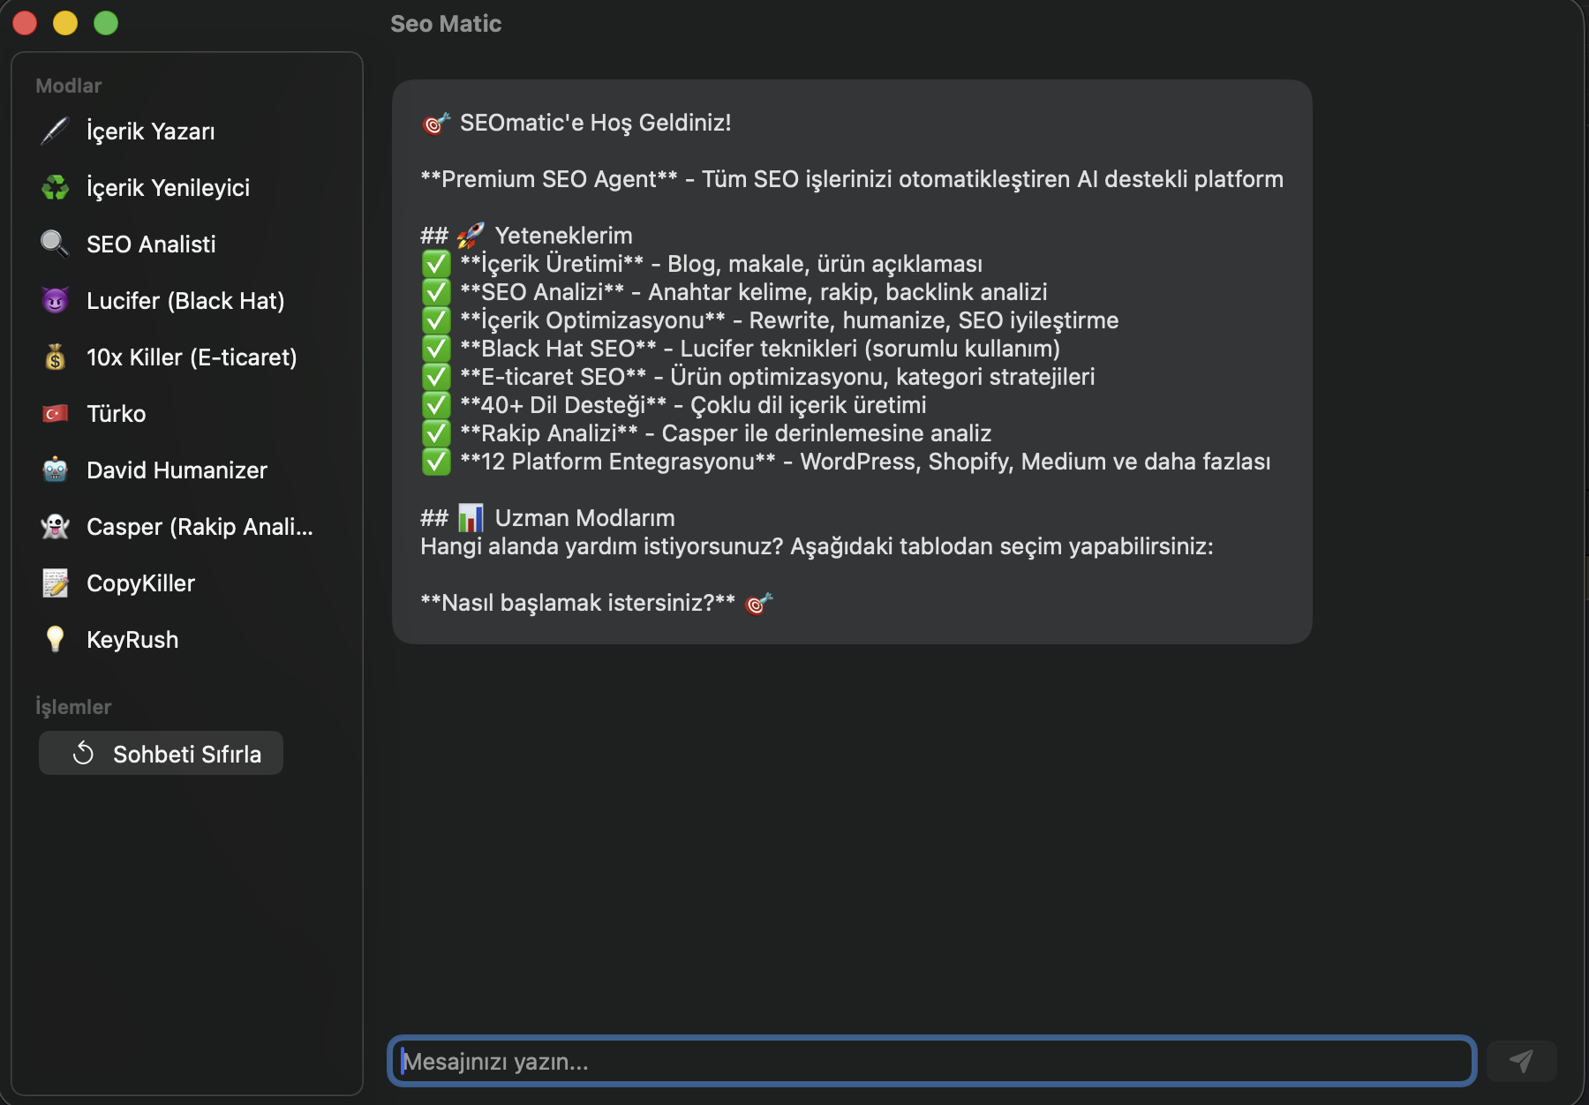Click the ghost icon for Casper
This screenshot has height=1105, width=1589.
[x=55, y=526]
